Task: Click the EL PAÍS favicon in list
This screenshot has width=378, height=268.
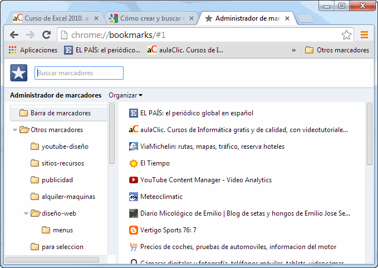Action: (133, 113)
